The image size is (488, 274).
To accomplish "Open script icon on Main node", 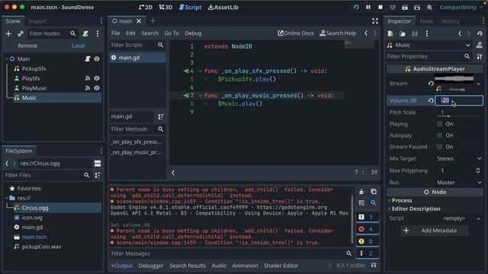I will click(x=88, y=59).
